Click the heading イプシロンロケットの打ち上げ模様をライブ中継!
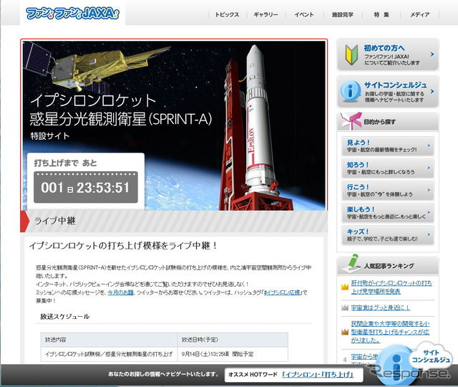The width and height of the screenshot is (458, 387). tap(122, 245)
